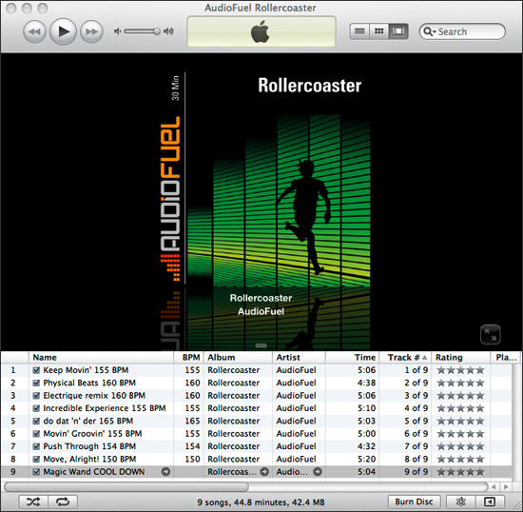Click the horizontal scrollbar thumb
The image size is (523, 512).
[126, 487]
